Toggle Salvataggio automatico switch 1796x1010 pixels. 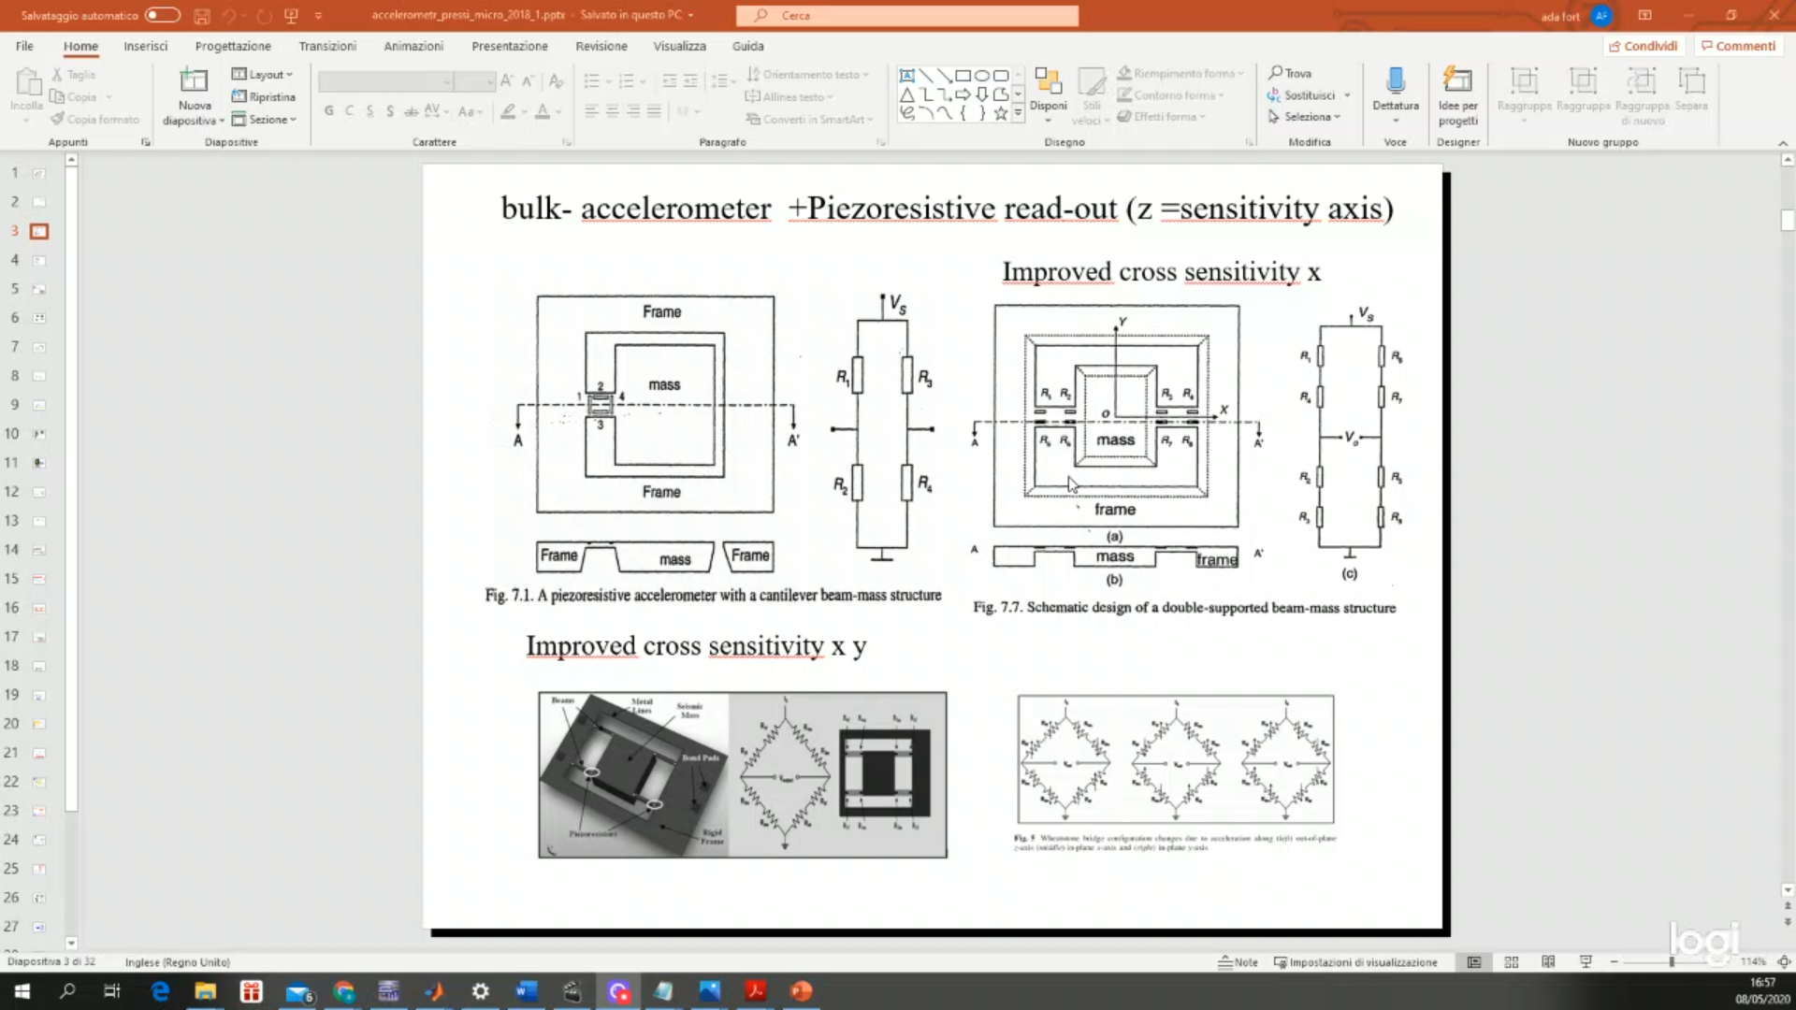point(162,15)
